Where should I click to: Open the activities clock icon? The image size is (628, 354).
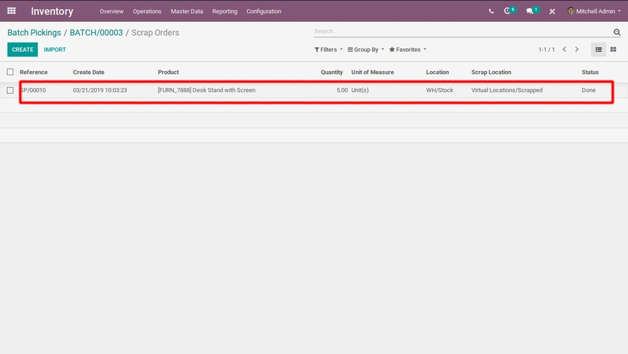pos(508,11)
